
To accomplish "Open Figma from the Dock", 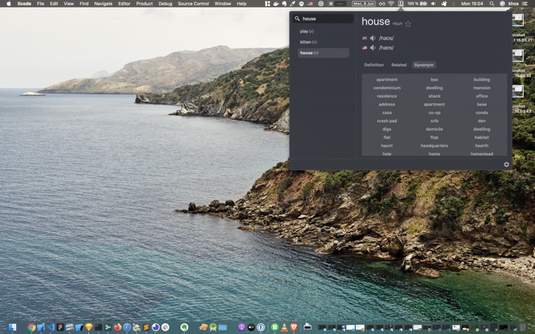I will (x=60, y=327).
